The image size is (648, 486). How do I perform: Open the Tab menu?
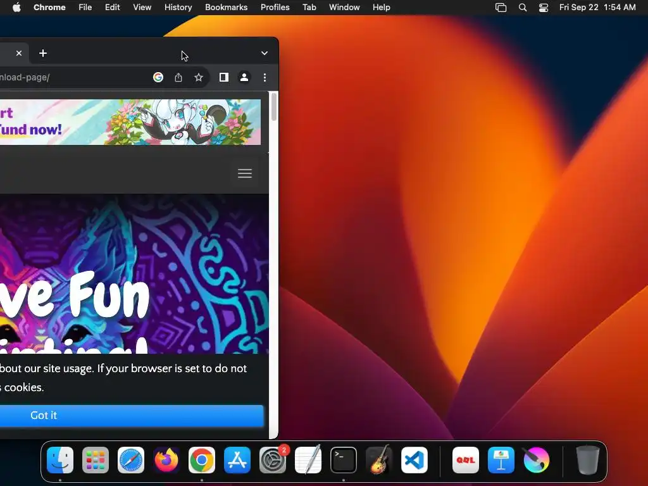[x=309, y=7]
